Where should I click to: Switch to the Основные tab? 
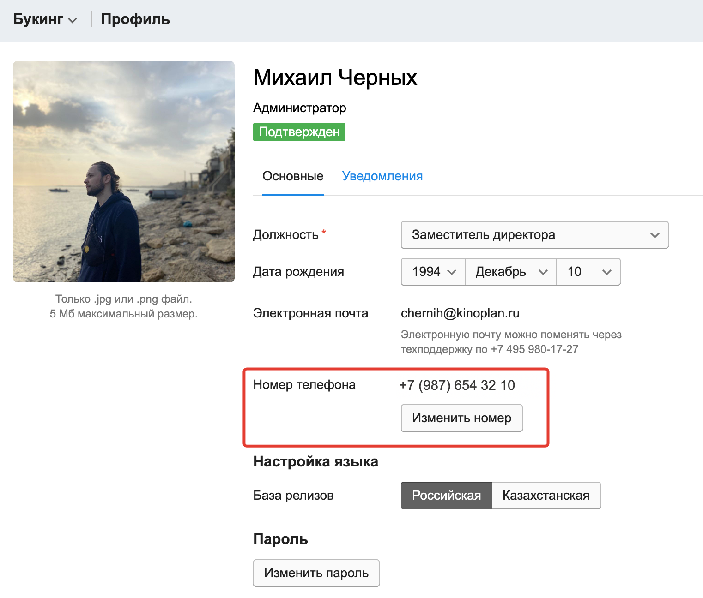pos(293,176)
